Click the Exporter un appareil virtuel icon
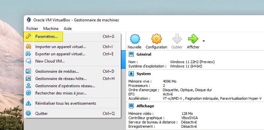The width and height of the screenshot is (264, 130). tap(28, 54)
